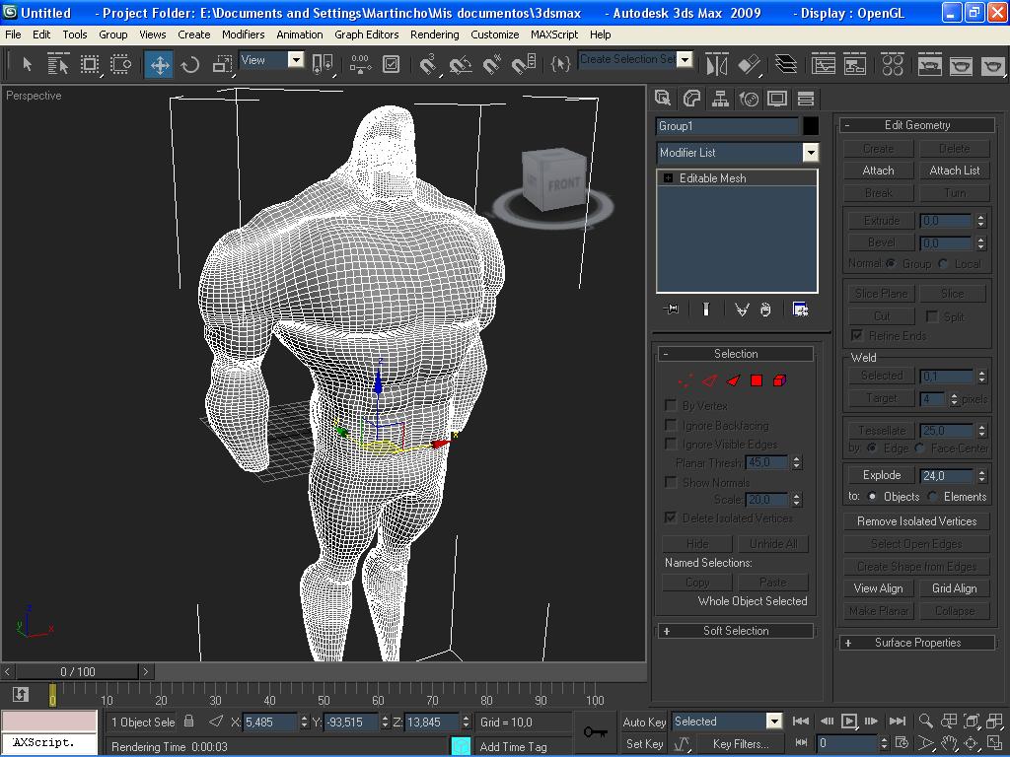Screen dimensions: 1010x757
Task: Click the 0 / 100 time slider
Action: 78,671
